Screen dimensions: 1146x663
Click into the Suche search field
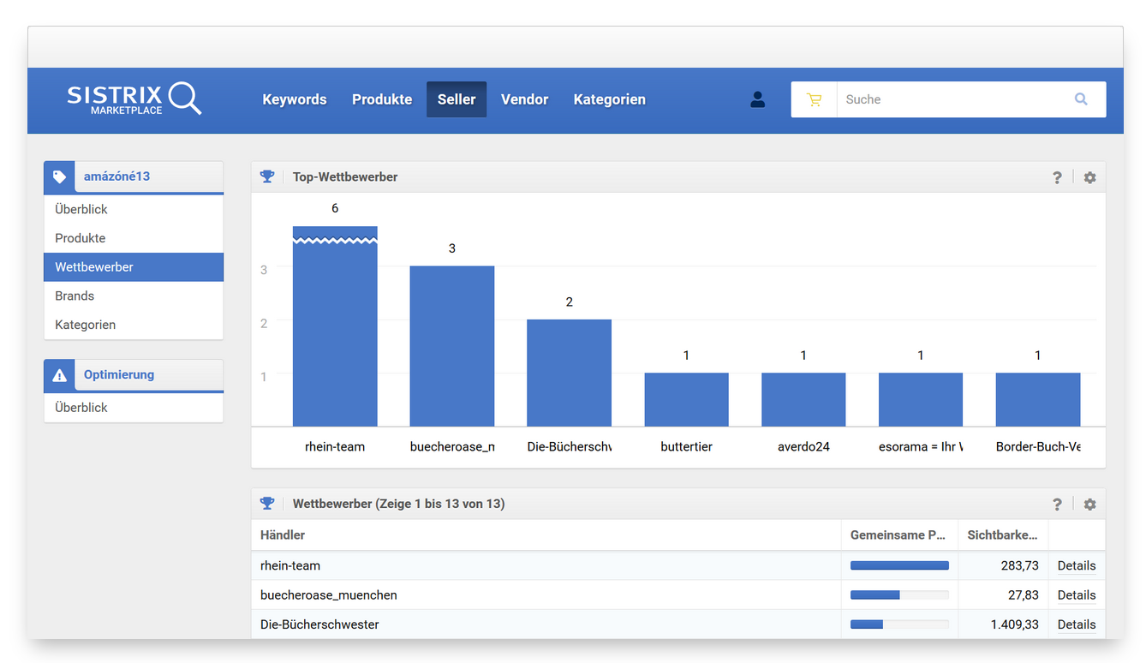(951, 99)
